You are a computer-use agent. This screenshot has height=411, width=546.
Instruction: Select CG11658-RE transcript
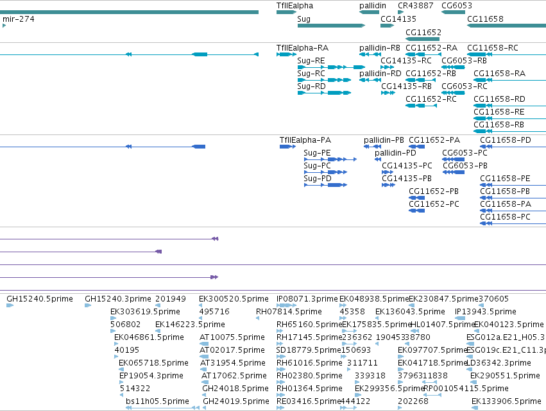click(x=510, y=118)
